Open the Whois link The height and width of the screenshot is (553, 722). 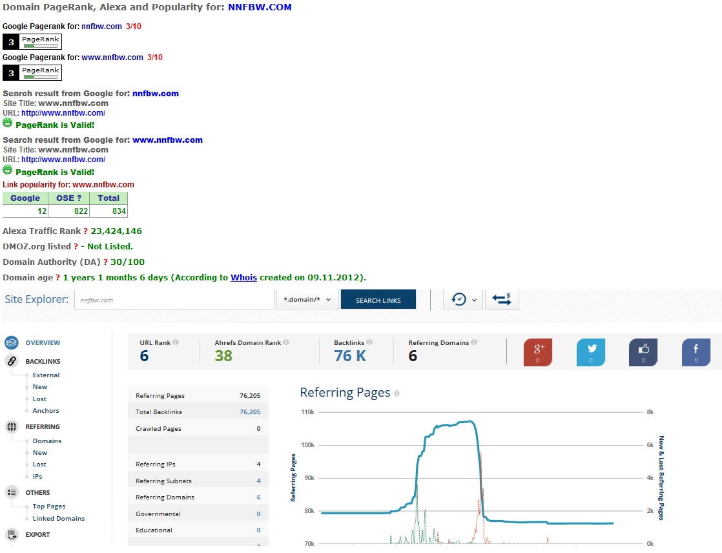point(243,277)
